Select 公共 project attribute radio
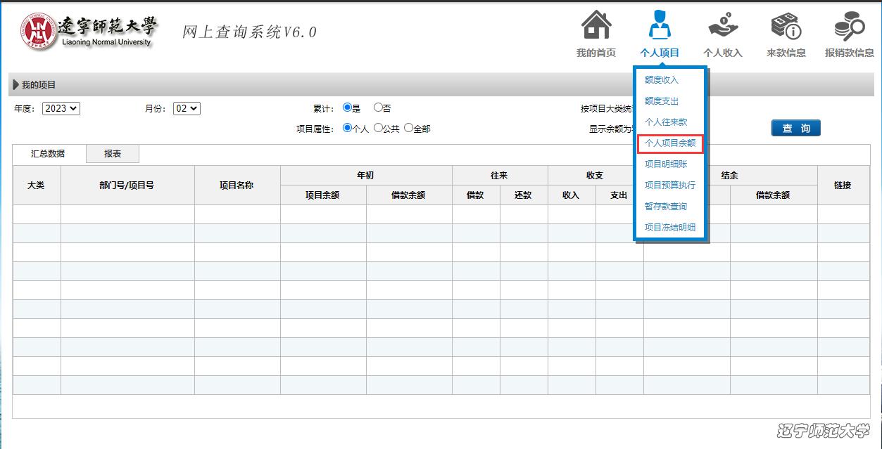This screenshot has height=449, width=882. point(378,129)
